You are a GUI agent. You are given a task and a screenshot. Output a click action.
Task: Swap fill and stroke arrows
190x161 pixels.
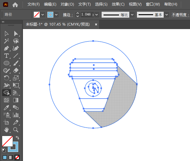point(17,138)
